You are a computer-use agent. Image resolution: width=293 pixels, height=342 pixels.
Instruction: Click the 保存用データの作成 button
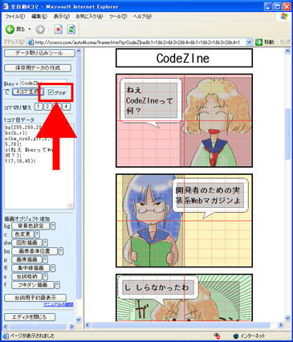(x=38, y=68)
